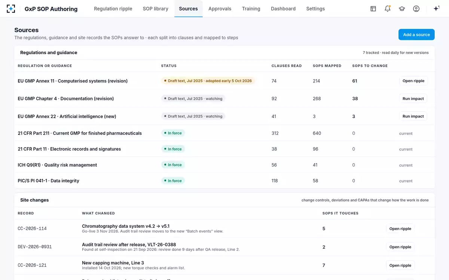449x280 pixels.
Task: Click the SOPs it touches column header
Action: pos(340,213)
